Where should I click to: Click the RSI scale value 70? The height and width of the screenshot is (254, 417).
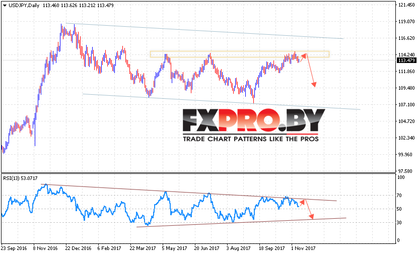click(399, 196)
